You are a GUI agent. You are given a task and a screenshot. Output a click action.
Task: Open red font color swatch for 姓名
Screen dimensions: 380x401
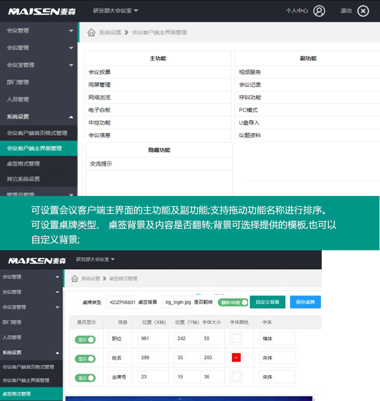click(x=237, y=358)
